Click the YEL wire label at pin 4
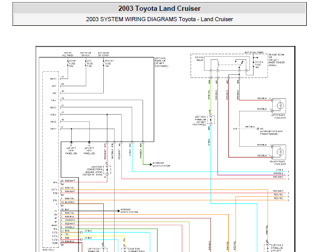314x252 pixels. tap(67, 234)
